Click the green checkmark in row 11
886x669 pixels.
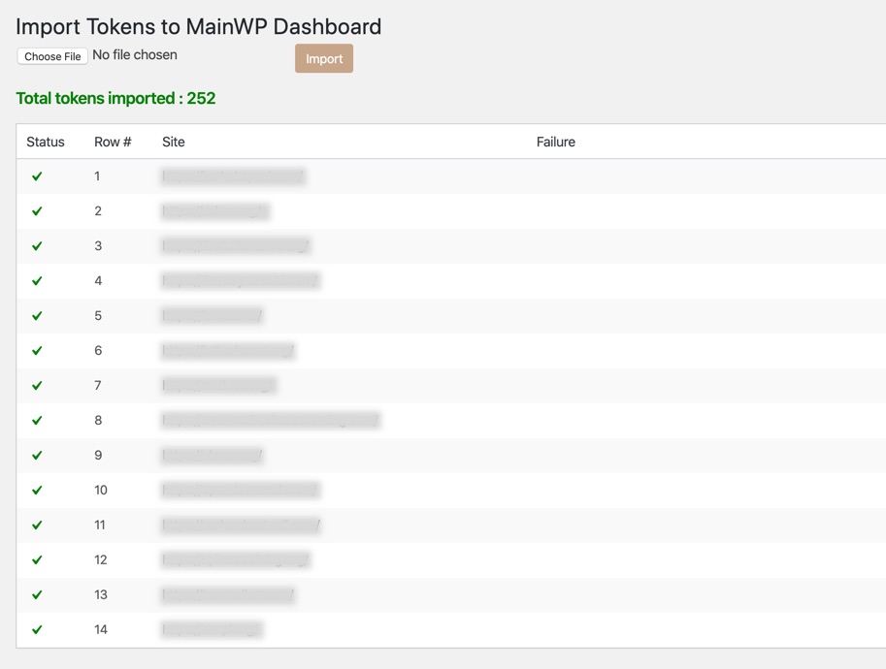pos(37,526)
